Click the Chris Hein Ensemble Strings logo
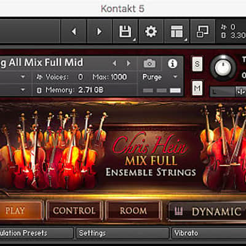246x246 pixels. 151,155
